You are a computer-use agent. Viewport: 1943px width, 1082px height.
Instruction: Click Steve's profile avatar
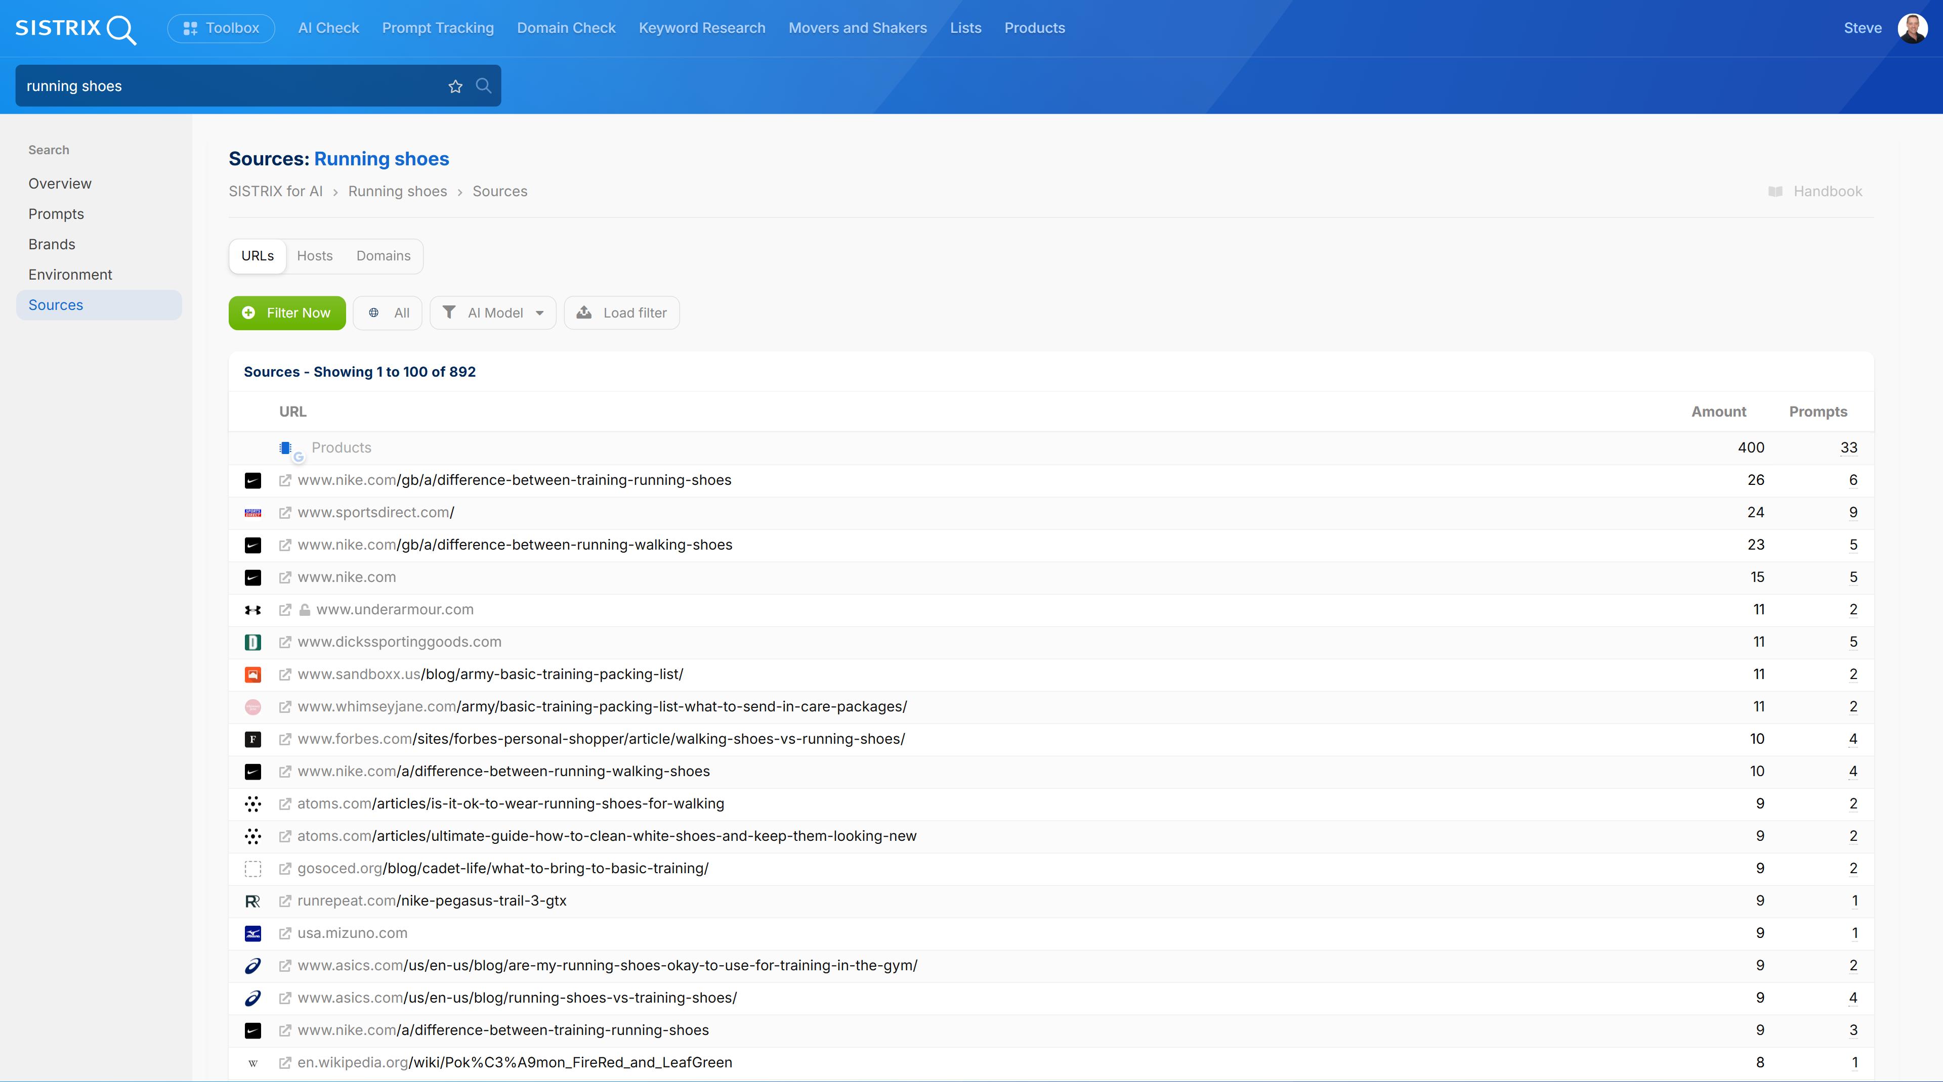point(1912,29)
